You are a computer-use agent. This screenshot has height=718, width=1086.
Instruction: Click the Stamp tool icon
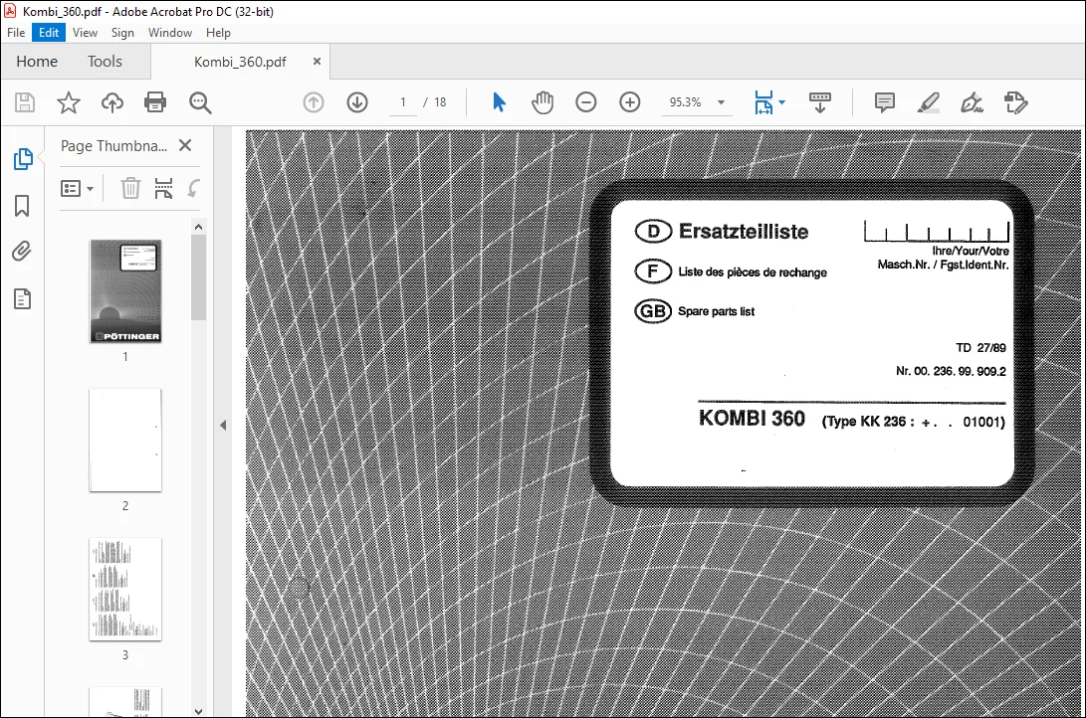tap(1016, 102)
